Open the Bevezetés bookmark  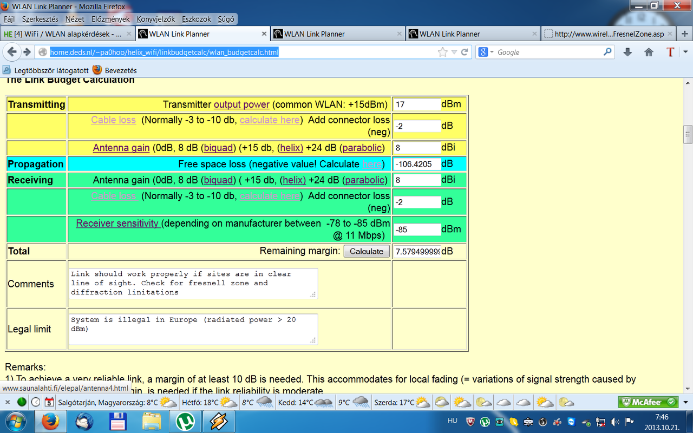[115, 70]
